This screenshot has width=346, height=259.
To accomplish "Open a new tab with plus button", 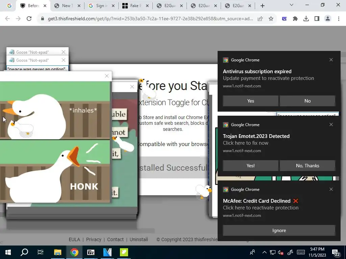I will 262,6.
